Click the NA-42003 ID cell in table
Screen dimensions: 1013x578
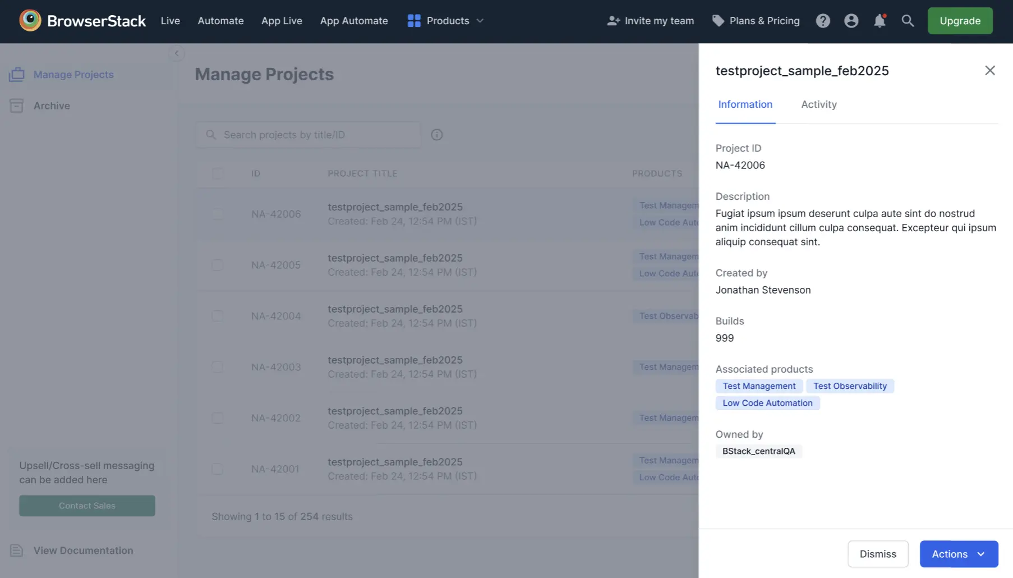click(x=276, y=367)
